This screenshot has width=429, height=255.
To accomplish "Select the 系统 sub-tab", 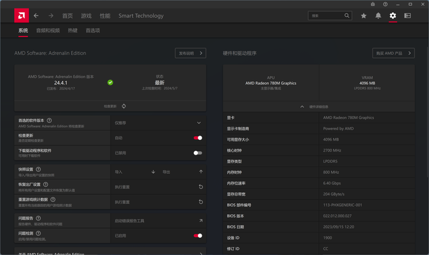I will pos(23,30).
